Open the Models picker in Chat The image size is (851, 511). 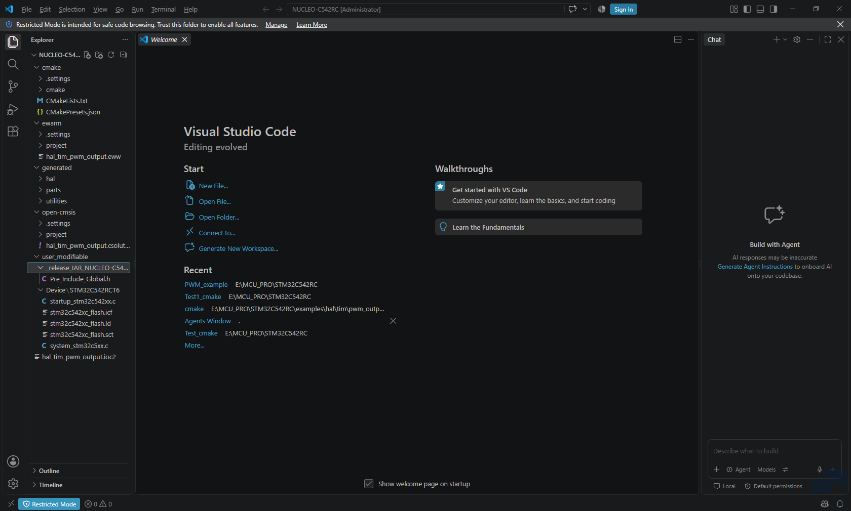(x=766, y=470)
